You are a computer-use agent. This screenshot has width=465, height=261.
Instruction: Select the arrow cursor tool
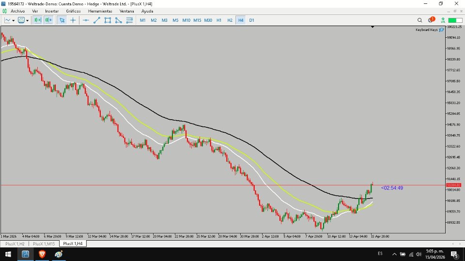pos(62,20)
